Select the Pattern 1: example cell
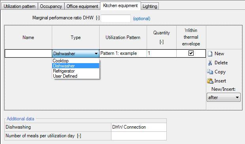The image size is (245, 144). click(x=123, y=54)
